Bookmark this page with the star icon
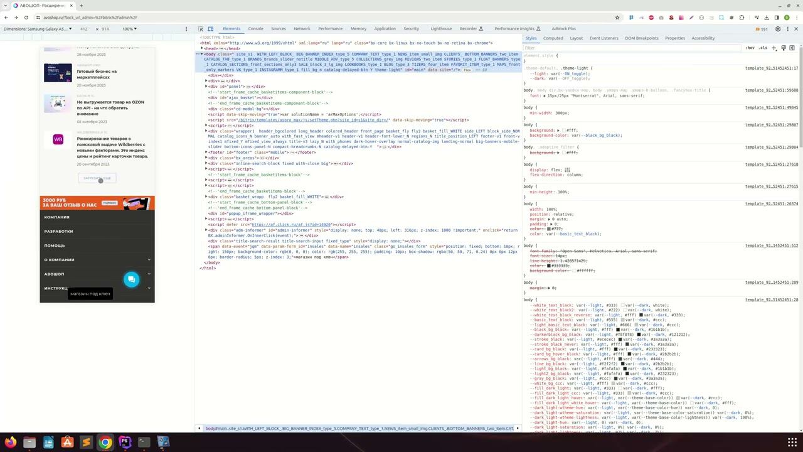 coord(617,18)
